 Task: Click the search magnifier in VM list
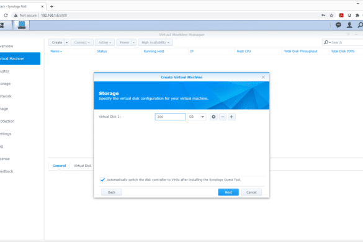tap(326, 42)
